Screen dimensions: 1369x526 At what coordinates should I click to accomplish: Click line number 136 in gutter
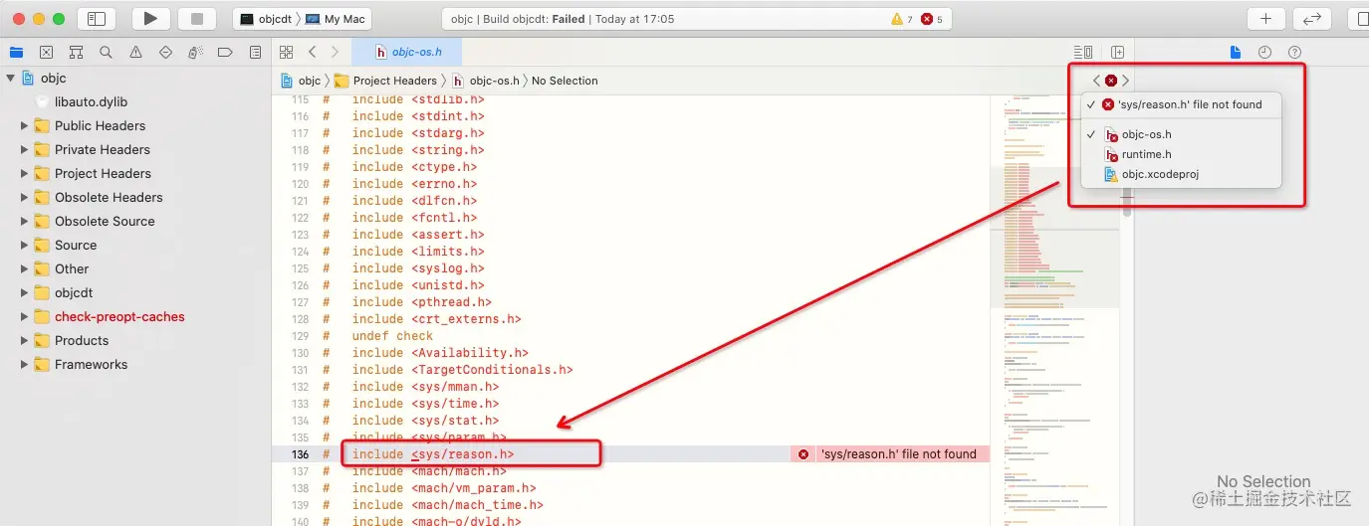pos(300,454)
